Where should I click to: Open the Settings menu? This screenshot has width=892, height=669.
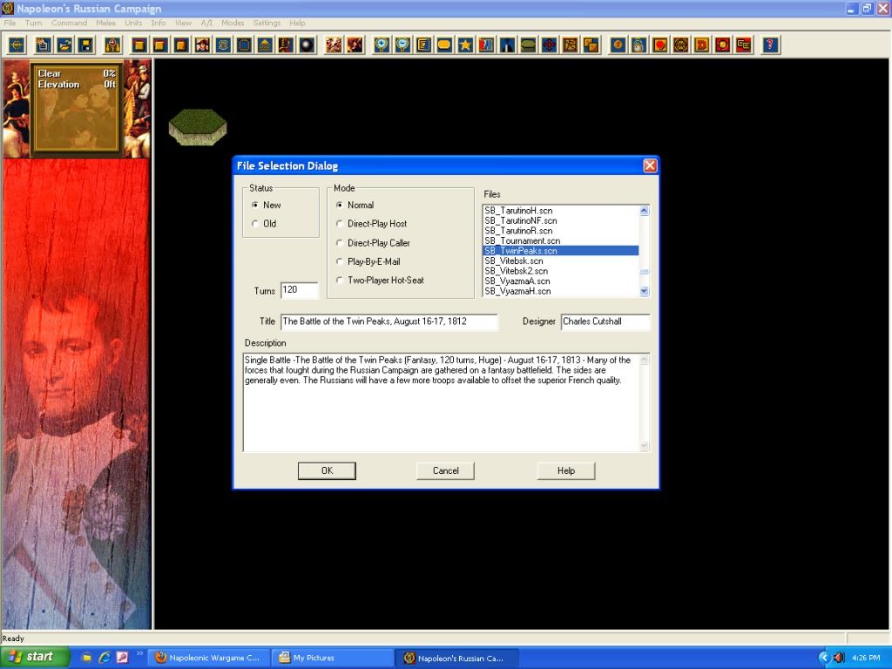267,23
